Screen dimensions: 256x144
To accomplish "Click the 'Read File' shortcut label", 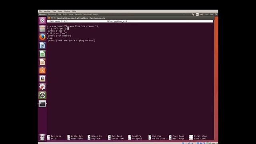I will pyautogui.click(x=77, y=139).
